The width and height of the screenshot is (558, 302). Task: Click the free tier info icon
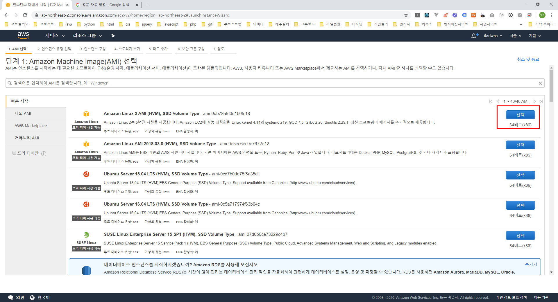[x=44, y=154]
